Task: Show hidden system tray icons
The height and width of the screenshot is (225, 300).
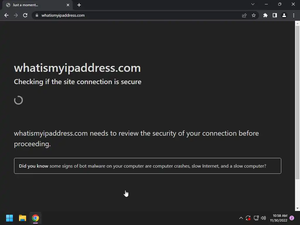Action: [x=241, y=218]
